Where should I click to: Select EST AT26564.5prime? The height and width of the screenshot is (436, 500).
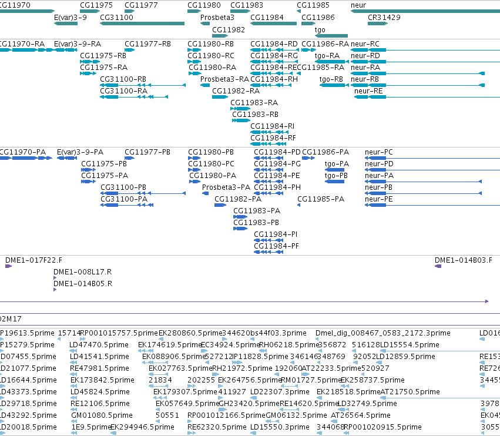360,415
